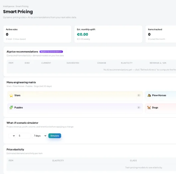Click the Active rules card
Screen dimensions: 176x174
[x=37, y=34]
